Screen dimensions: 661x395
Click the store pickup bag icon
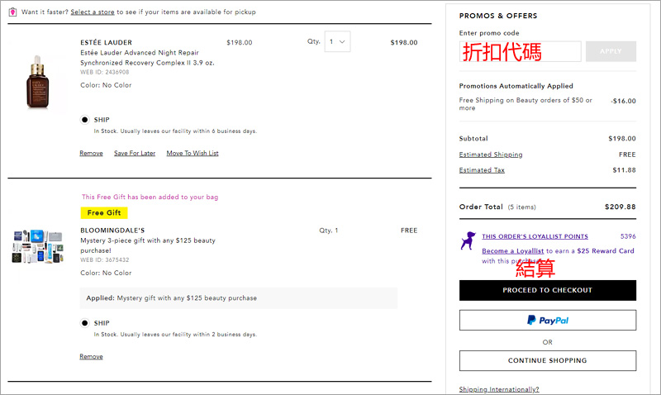point(12,12)
